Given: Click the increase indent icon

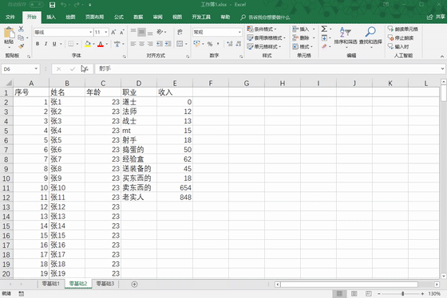Looking at the screenshot, I should pos(168,44).
